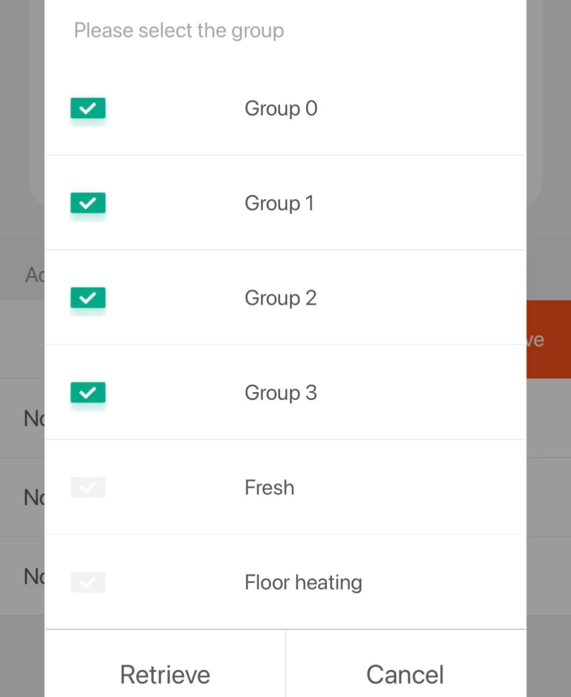Click the Group 0 label text
Image resolution: width=571 pixels, height=697 pixels.
click(281, 109)
